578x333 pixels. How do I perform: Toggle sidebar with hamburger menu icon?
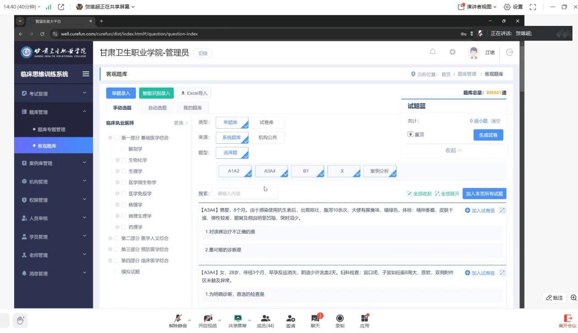point(85,74)
